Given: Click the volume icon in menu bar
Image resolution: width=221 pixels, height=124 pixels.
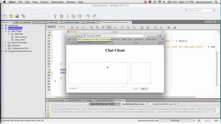Looking at the screenshot, I should pyautogui.click(x=164, y=2).
